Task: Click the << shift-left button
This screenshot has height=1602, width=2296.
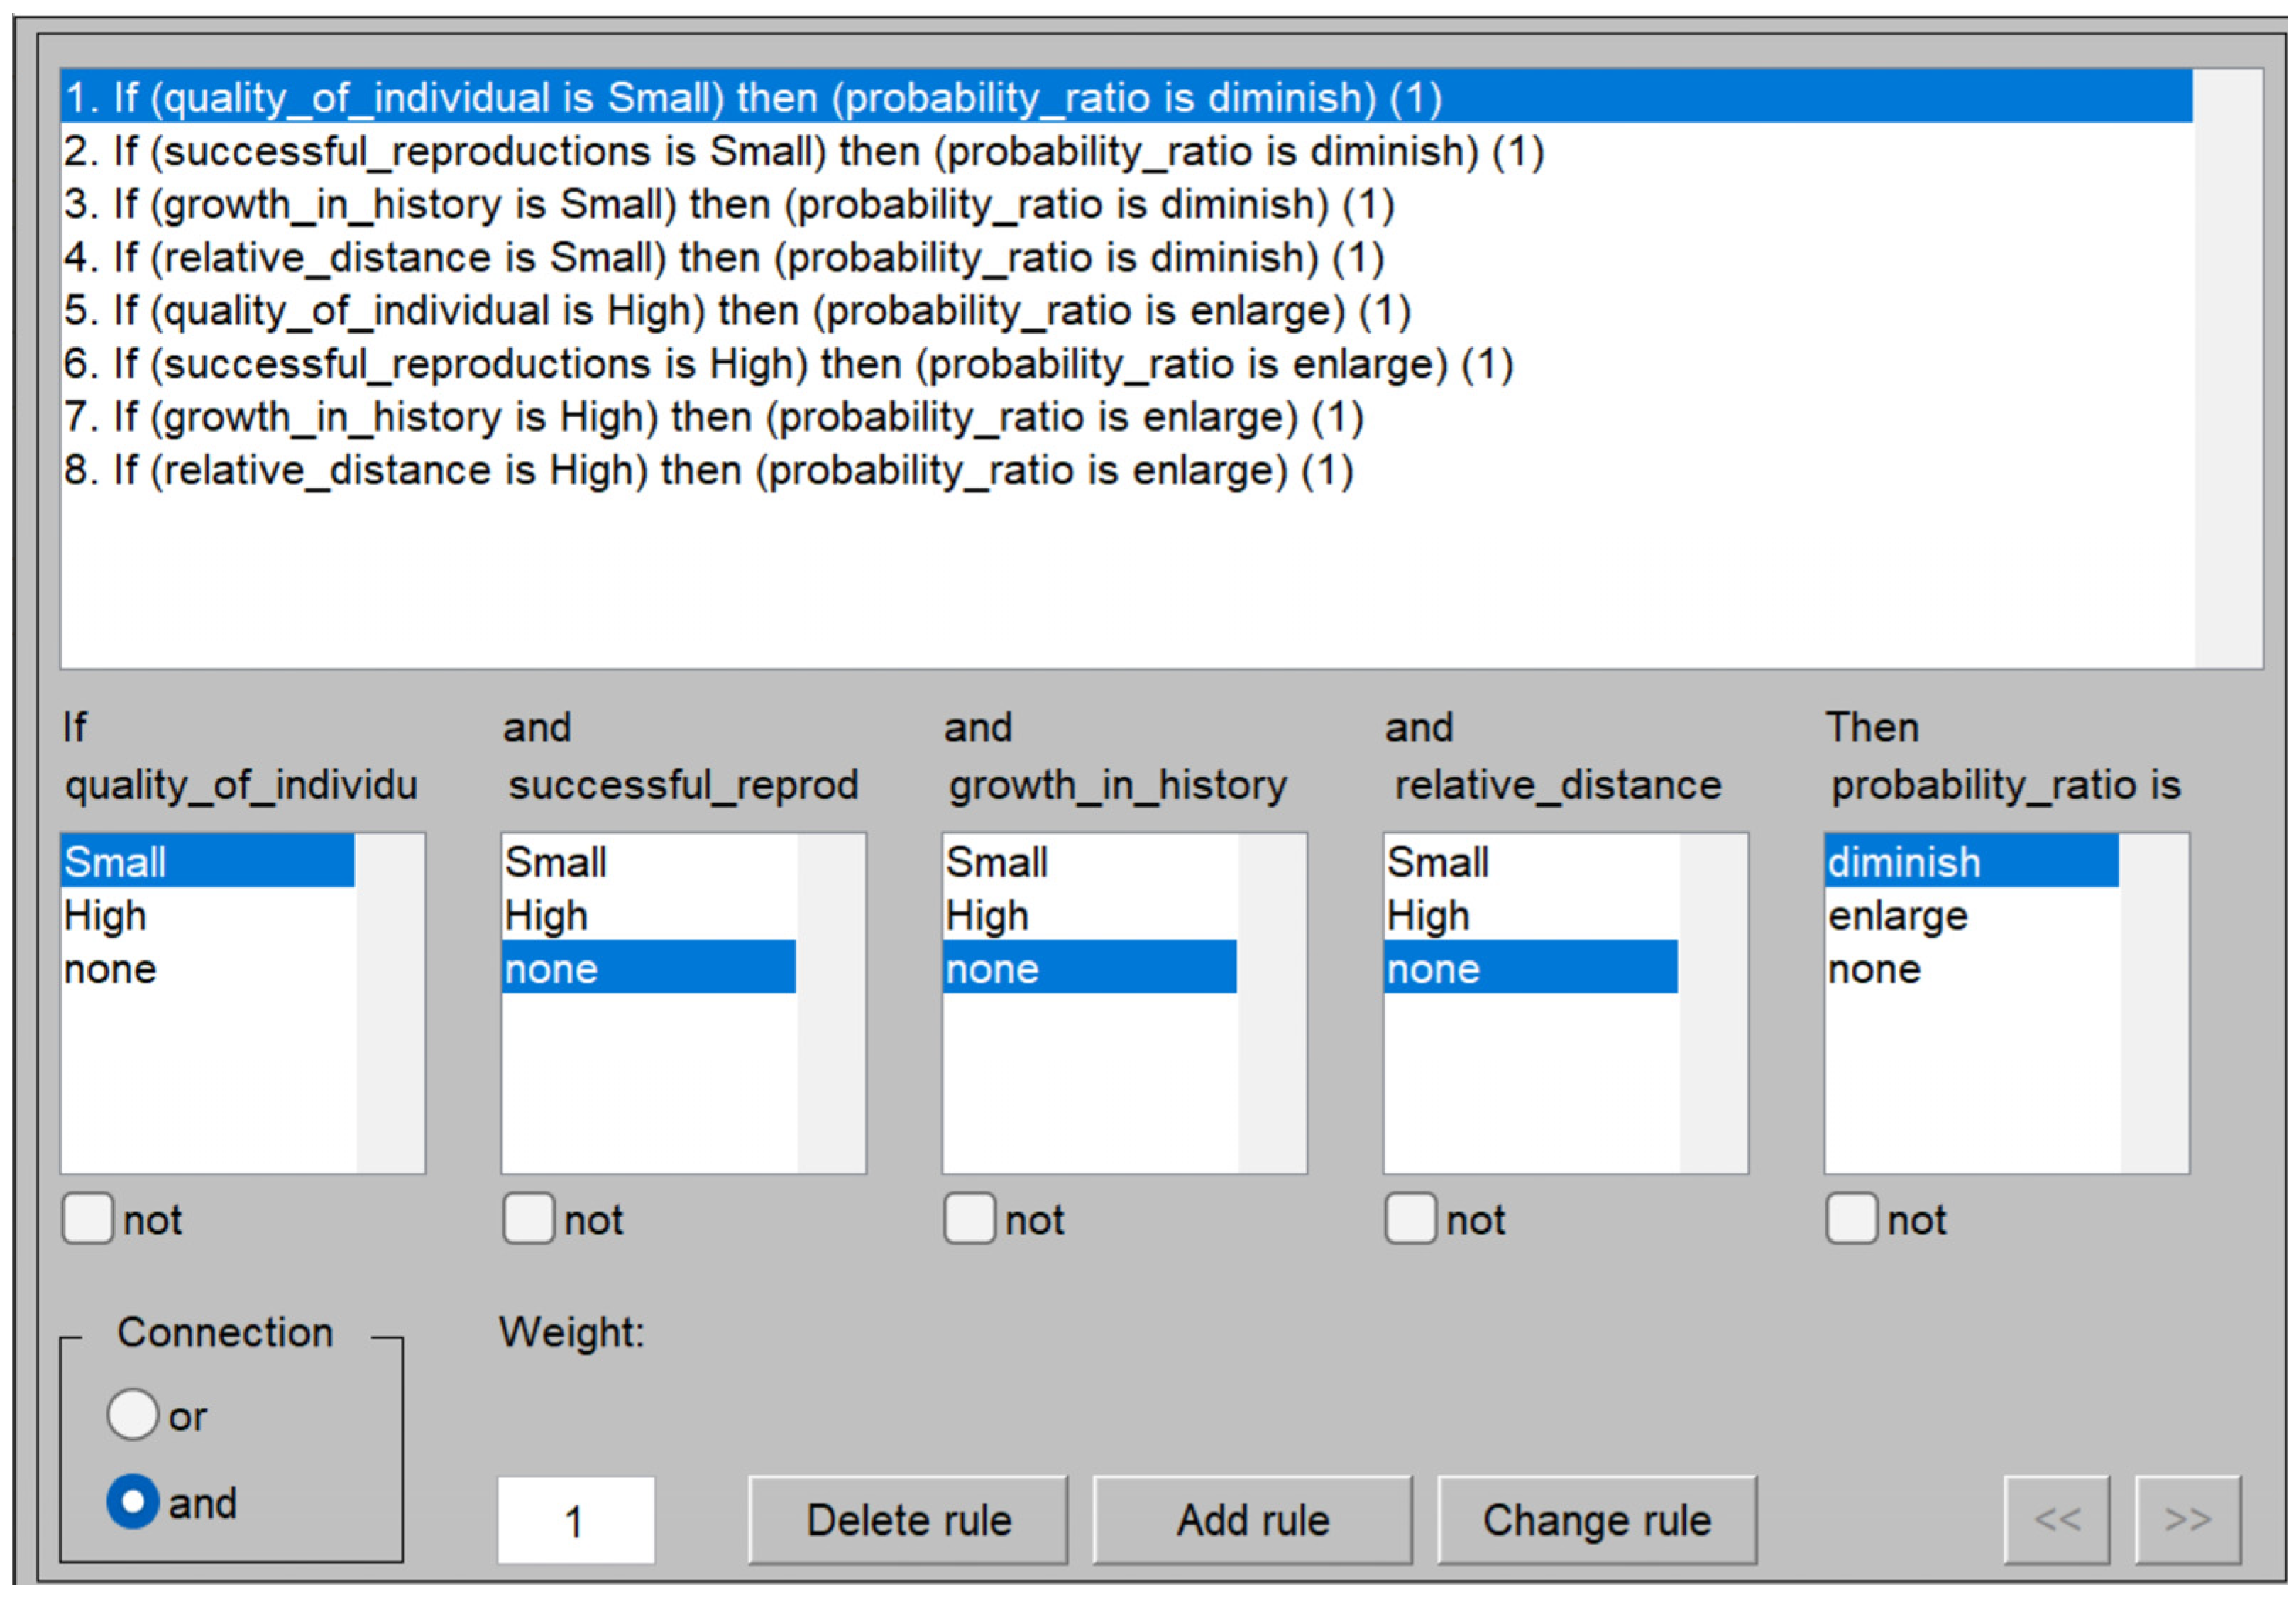Action: tap(2057, 1520)
